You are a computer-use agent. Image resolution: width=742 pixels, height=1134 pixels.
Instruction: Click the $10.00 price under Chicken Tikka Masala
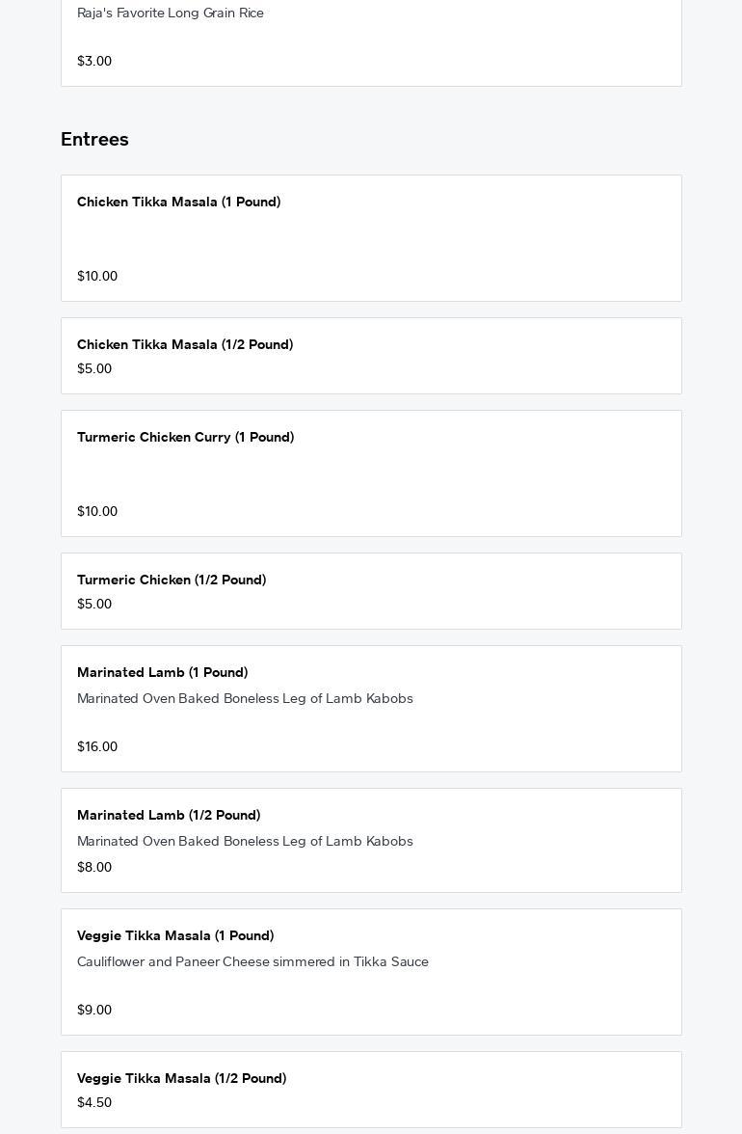click(x=97, y=277)
